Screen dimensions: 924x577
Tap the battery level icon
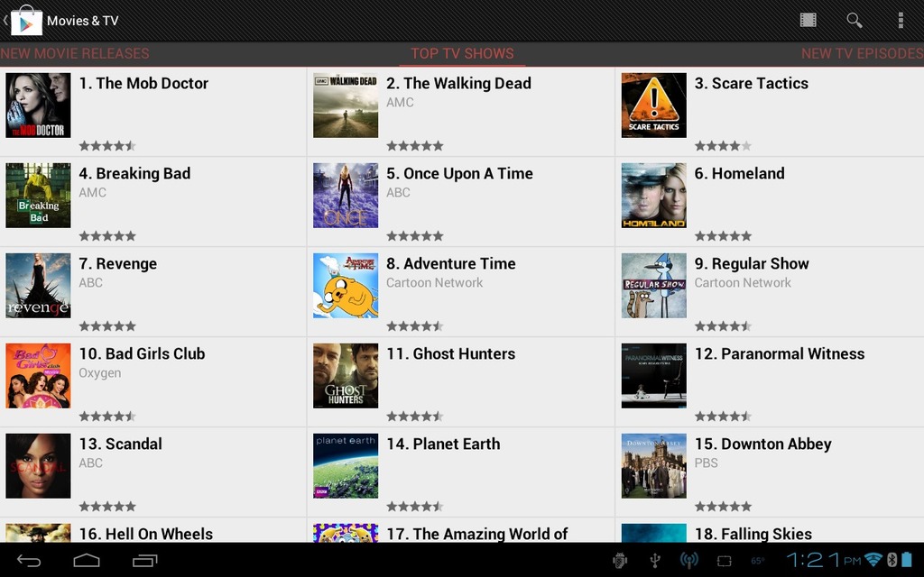click(x=907, y=559)
